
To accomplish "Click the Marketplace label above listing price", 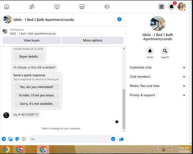I will (x=17, y=30).
